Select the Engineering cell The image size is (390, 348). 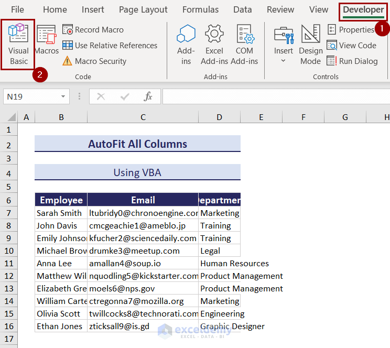click(220, 313)
